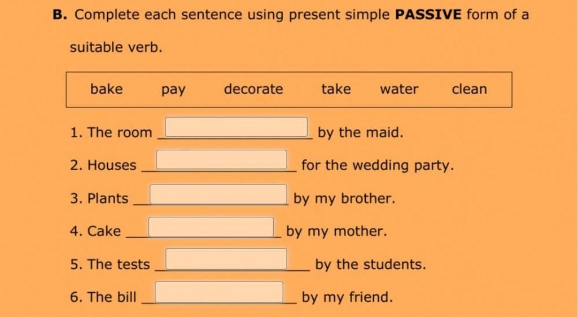The width and height of the screenshot is (578, 317).
Task: Click the blank field following "The bill"
Action: [x=219, y=292]
